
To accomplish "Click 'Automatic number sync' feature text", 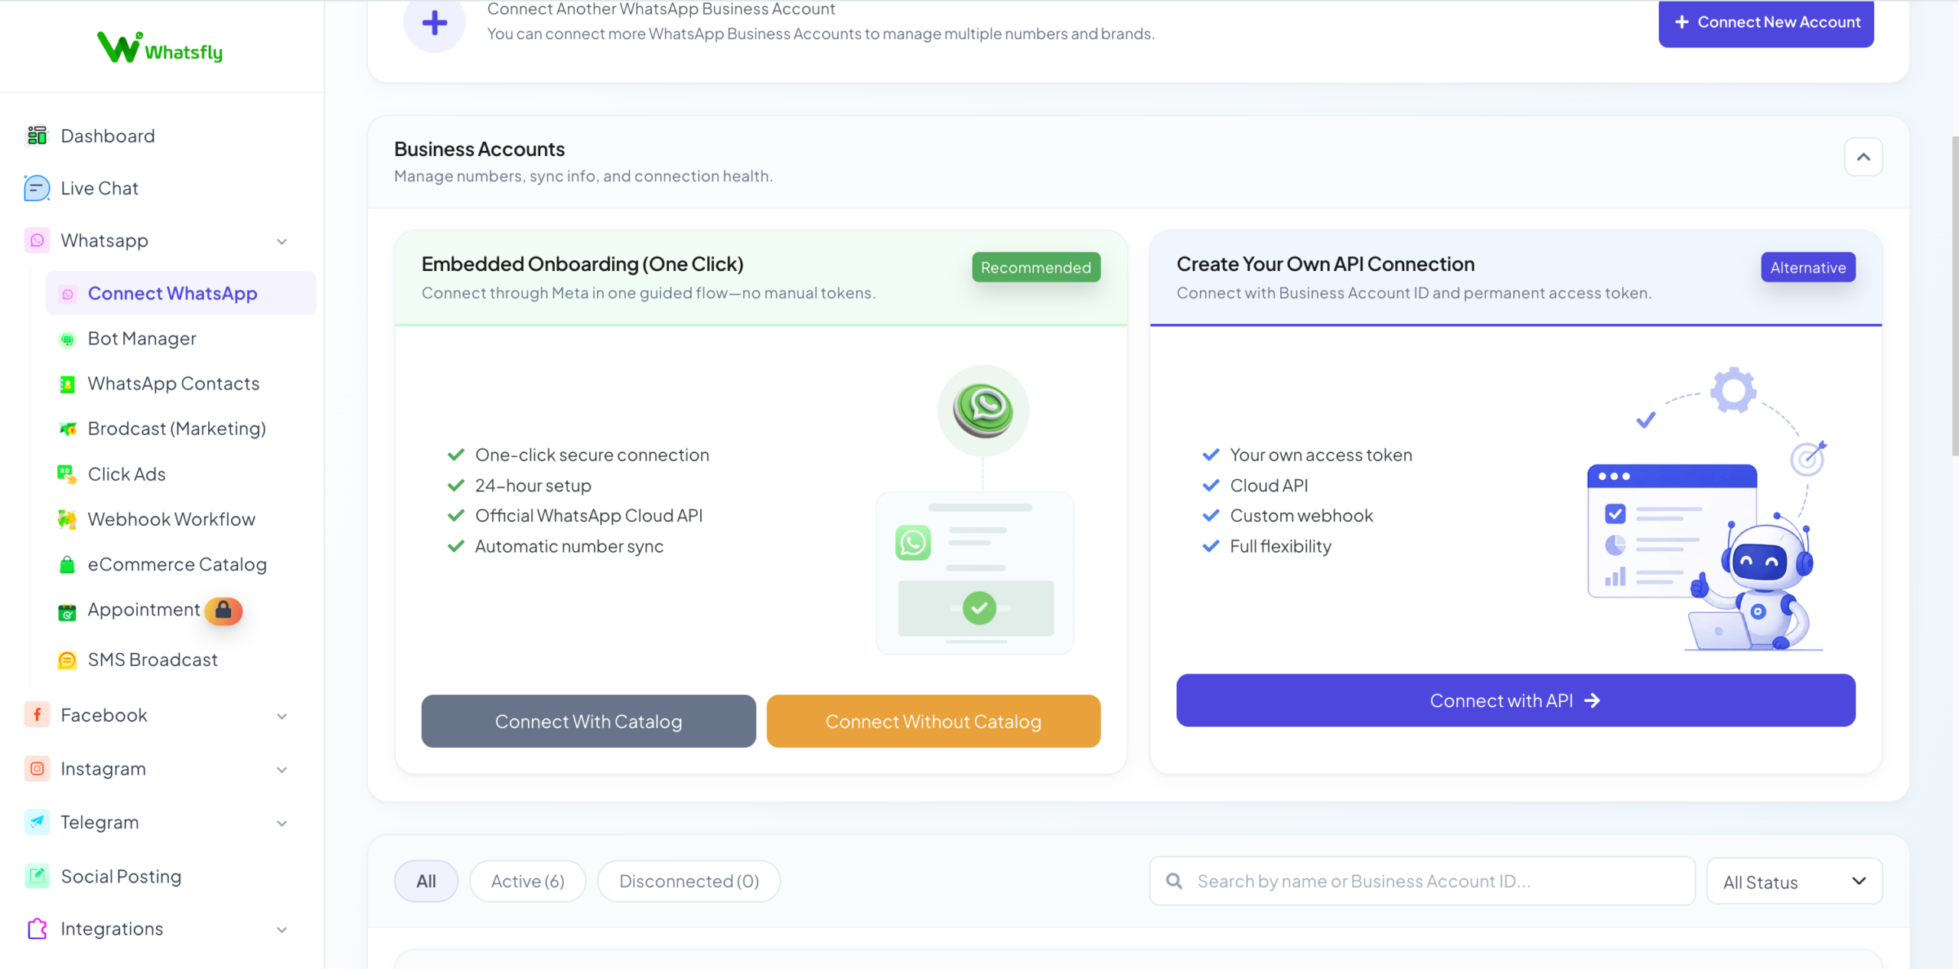I will [569, 546].
